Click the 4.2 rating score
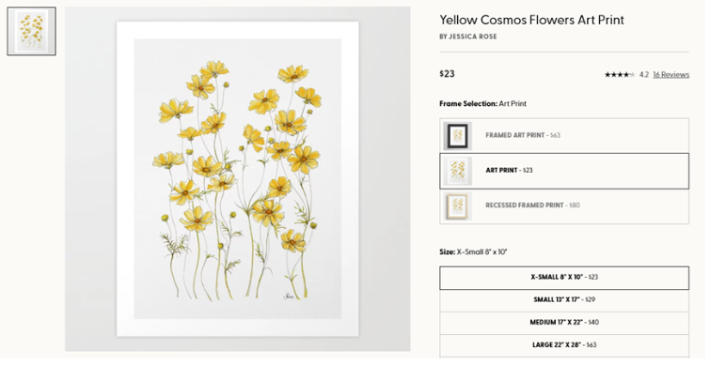Image resolution: width=710 pixels, height=365 pixels. (x=644, y=75)
